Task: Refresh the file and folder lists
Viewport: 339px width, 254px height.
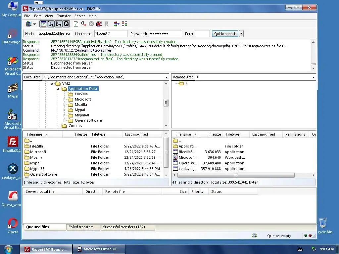Action: click(x=76, y=24)
